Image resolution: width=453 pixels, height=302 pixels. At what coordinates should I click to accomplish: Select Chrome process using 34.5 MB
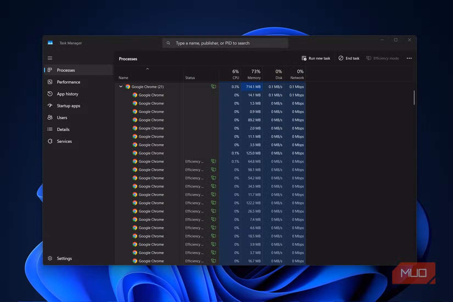[x=210, y=186]
